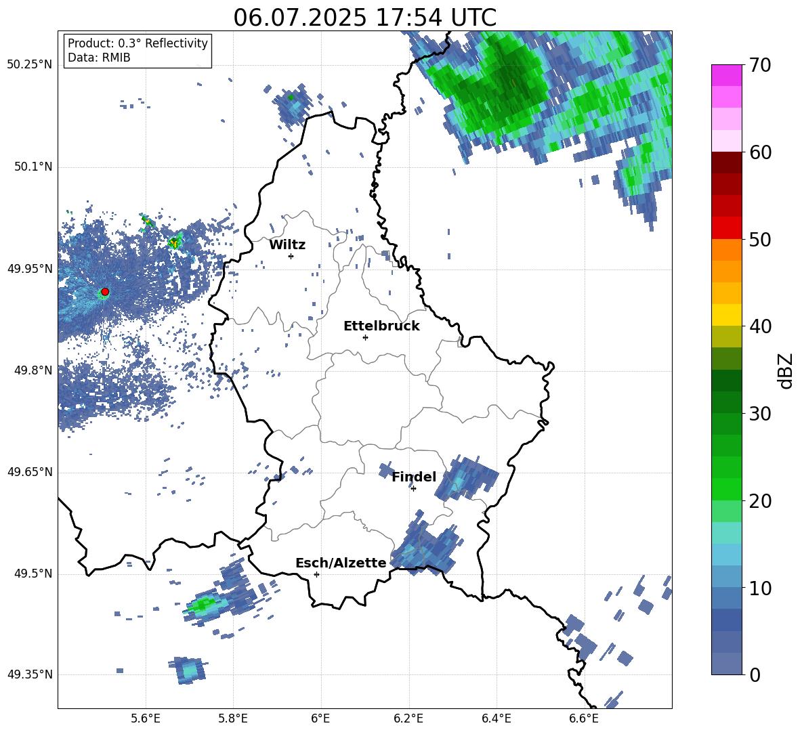Screen dimensions: 802x732
Task: Click the yellow 40 dBZ colorbar swatch
Action: pos(726,315)
